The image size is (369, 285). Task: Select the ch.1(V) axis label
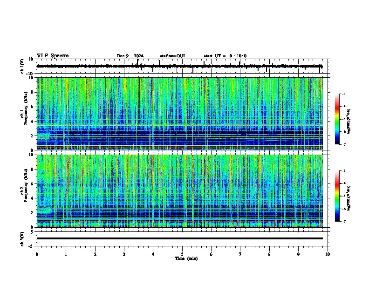pos(22,66)
